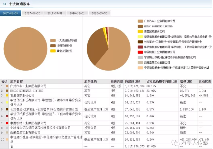Click the 广州汽车工业集团有限公司 legend color box
The height and width of the screenshot is (149, 213).
pyautogui.click(x=140, y=21)
